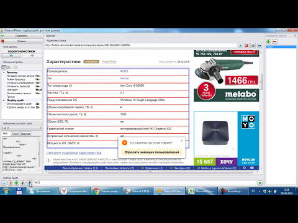The image size is (298, 223).
Task: Click info icon next to Объем оперативной памяти
Action: [x=91, y=107]
